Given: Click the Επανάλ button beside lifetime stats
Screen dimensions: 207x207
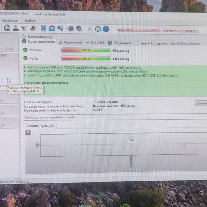Looking at the screenshot, I should 202,103.
